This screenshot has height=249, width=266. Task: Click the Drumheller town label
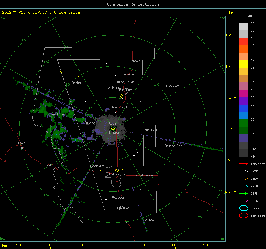[x=173, y=146]
